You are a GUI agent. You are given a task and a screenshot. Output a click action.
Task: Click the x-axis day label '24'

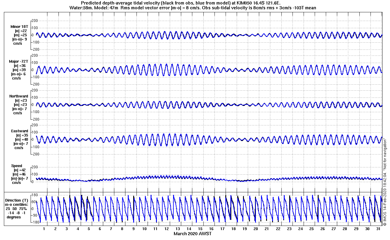tap(301, 229)
